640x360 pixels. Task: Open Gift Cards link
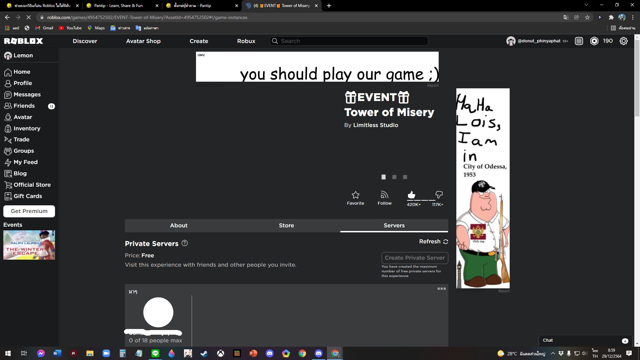coord(23,196)
